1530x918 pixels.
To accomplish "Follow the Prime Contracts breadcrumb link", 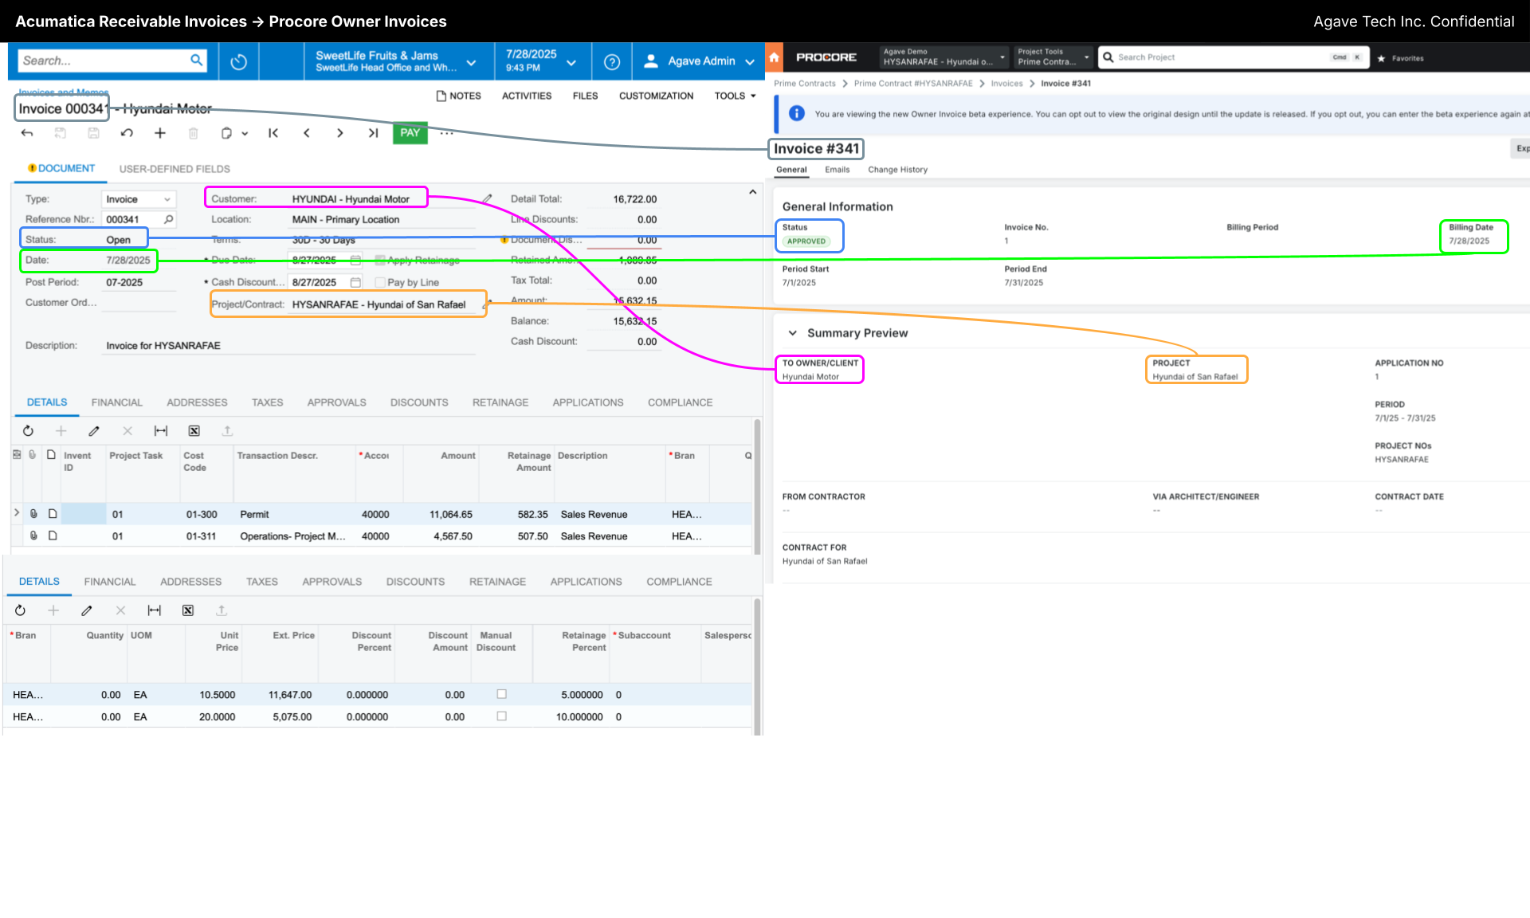I will pos(805,84).
